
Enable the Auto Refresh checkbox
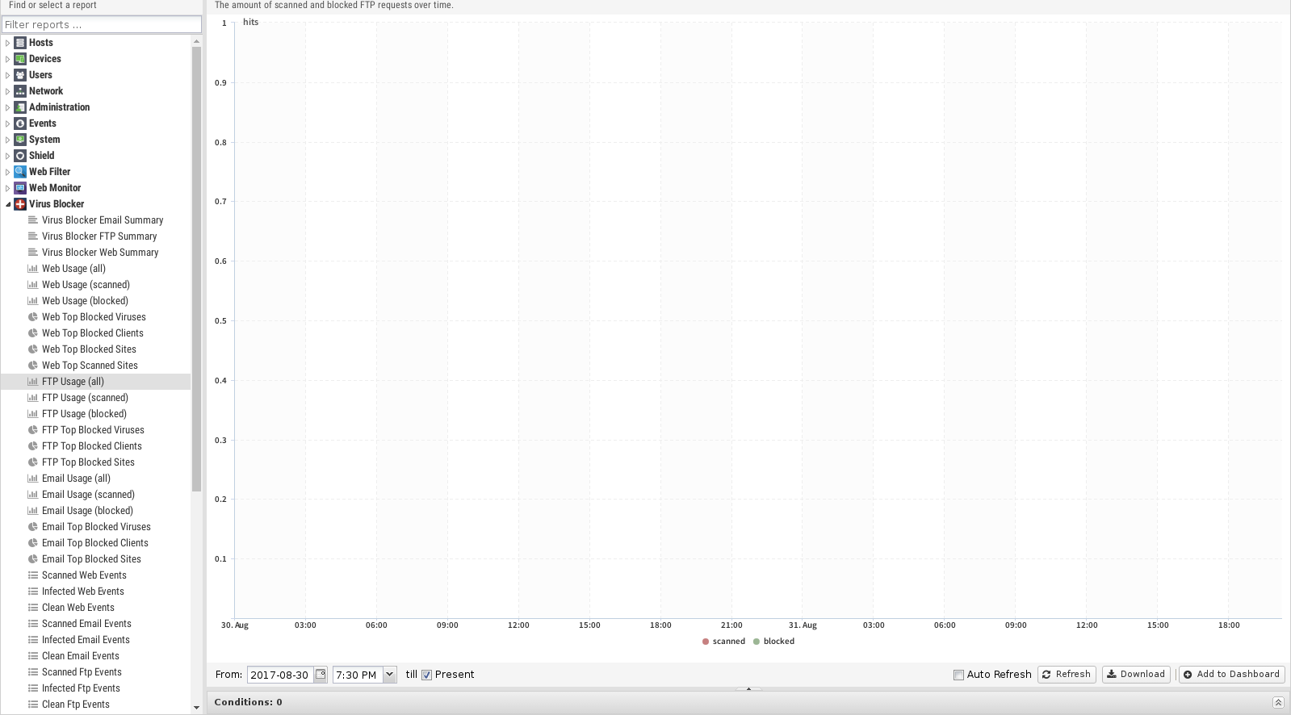pyautogui.click(x=958, y=675)
